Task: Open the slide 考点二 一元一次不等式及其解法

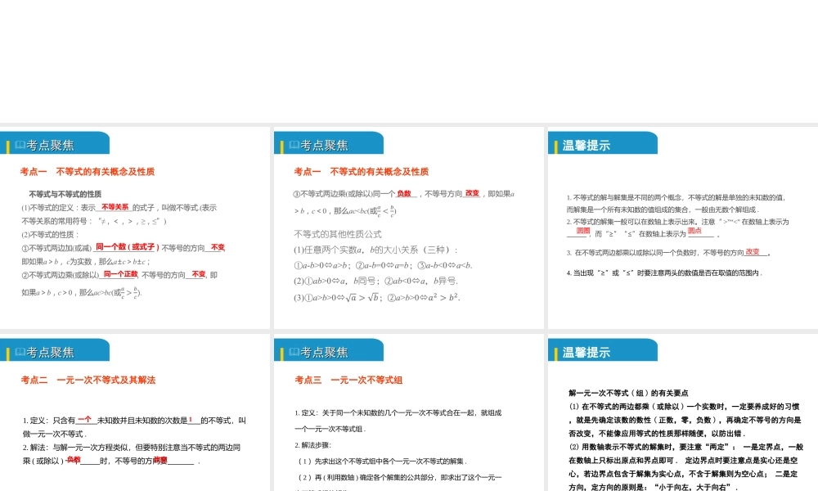Action: point(135,412)
